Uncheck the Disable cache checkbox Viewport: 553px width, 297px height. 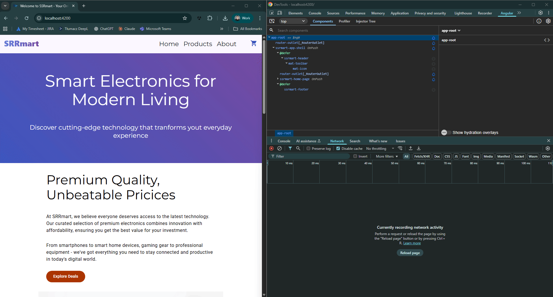pos(338,149)
